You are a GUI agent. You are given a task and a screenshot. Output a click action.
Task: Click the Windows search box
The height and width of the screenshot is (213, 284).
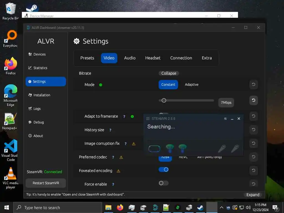pos(58,207)
